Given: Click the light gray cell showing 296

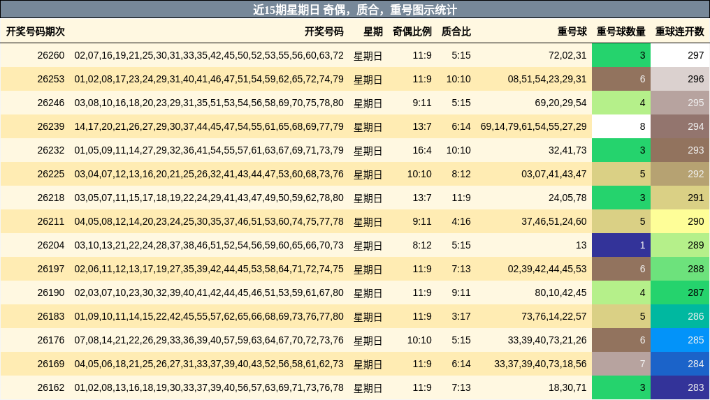Looking at the screenshot, I should click(680, 79).
